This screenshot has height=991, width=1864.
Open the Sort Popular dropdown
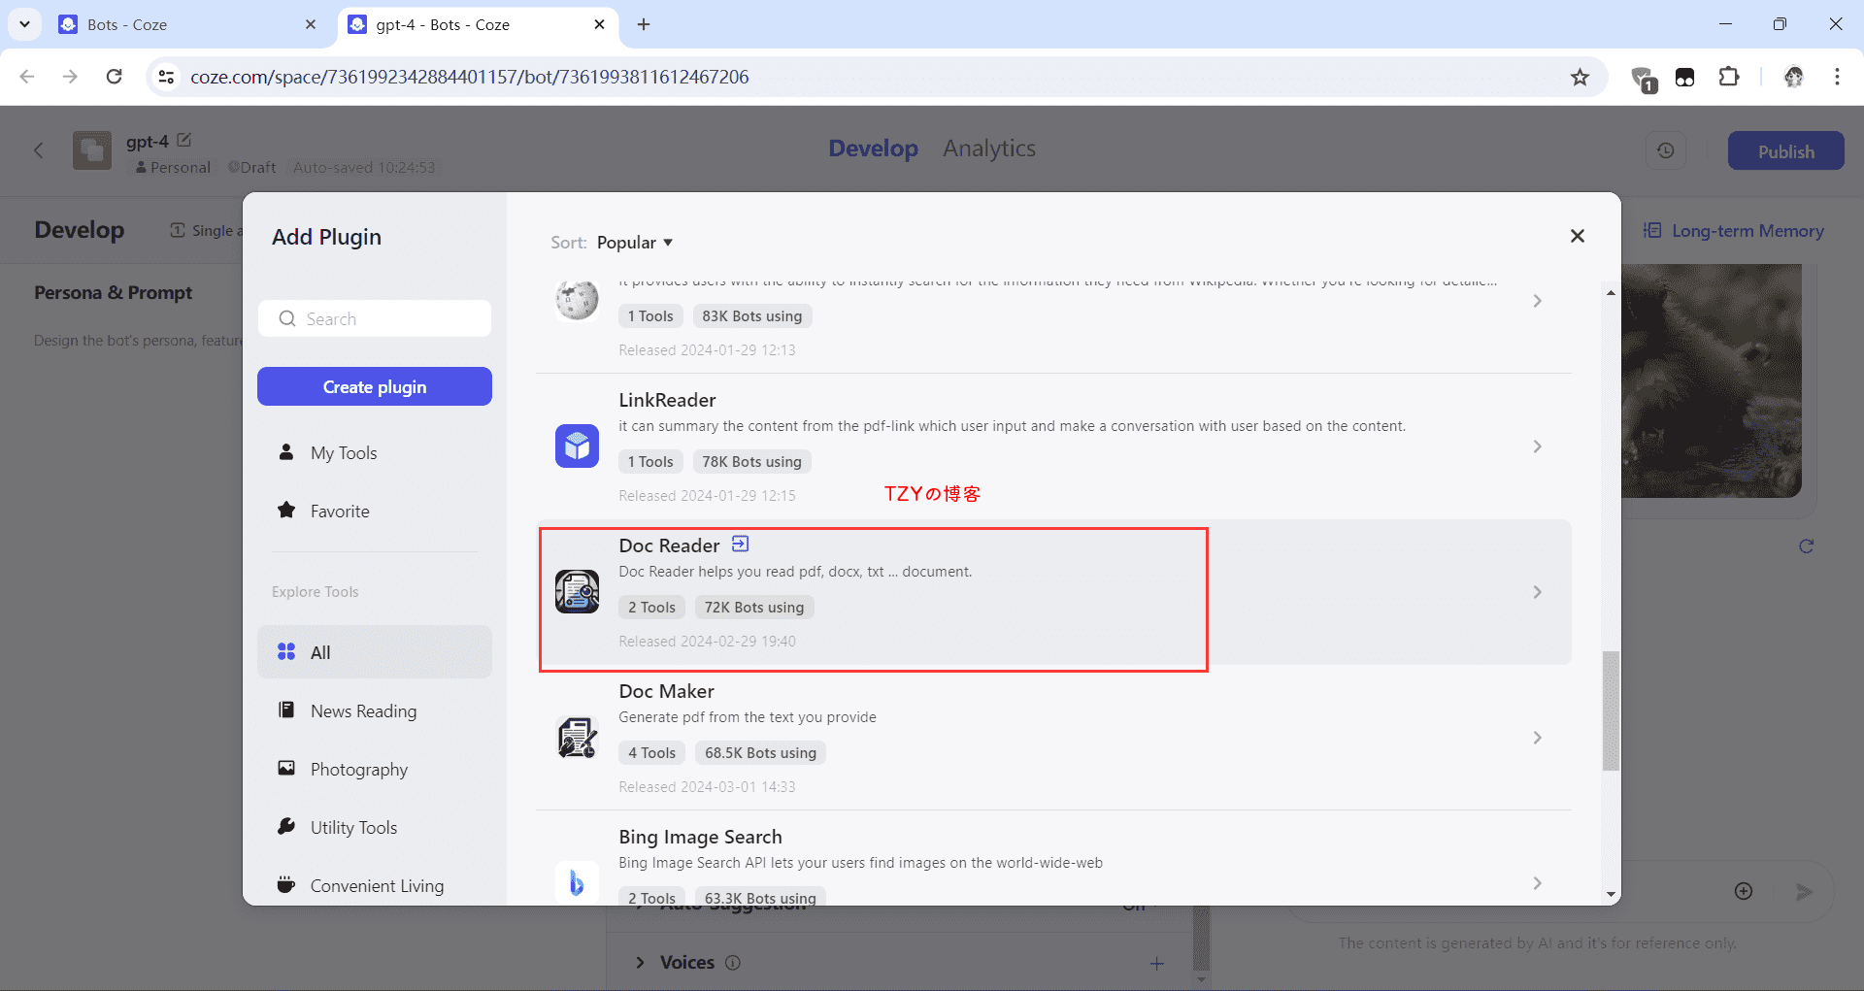click(x=634, y=243)
